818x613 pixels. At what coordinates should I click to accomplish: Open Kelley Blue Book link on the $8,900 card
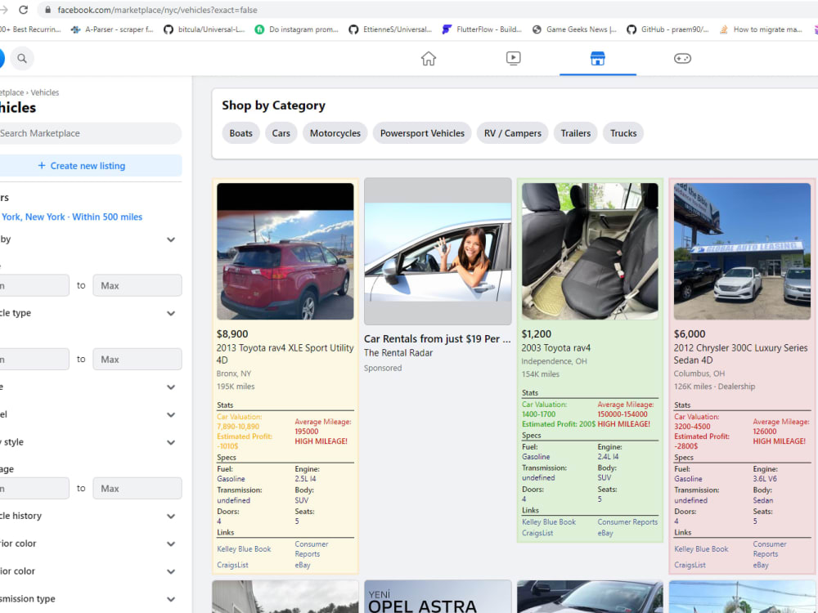pos(244,549)
